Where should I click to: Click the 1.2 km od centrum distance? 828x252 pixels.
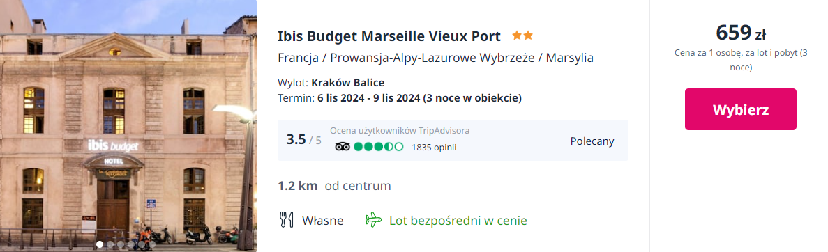click(x=334, y=186)
